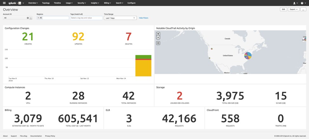Focus the Tags key and value field
This screenshot has height=139, width=309.
click(x=86, y=18)
